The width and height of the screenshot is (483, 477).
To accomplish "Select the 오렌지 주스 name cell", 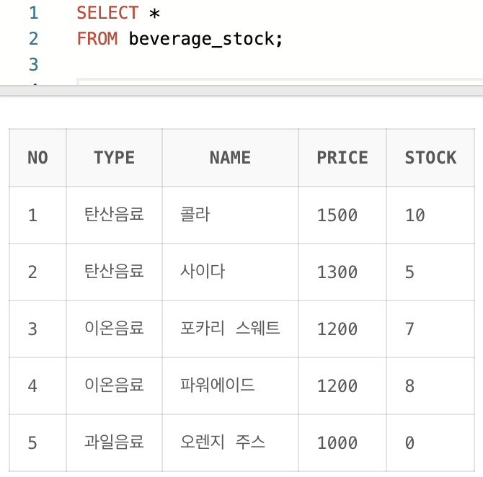I will pos(230,443).
